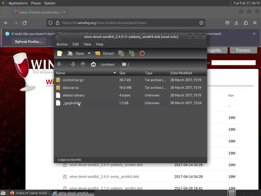Screen dimensions: 261x196
Task: Go up one level in archive
Action: [83, 64]
